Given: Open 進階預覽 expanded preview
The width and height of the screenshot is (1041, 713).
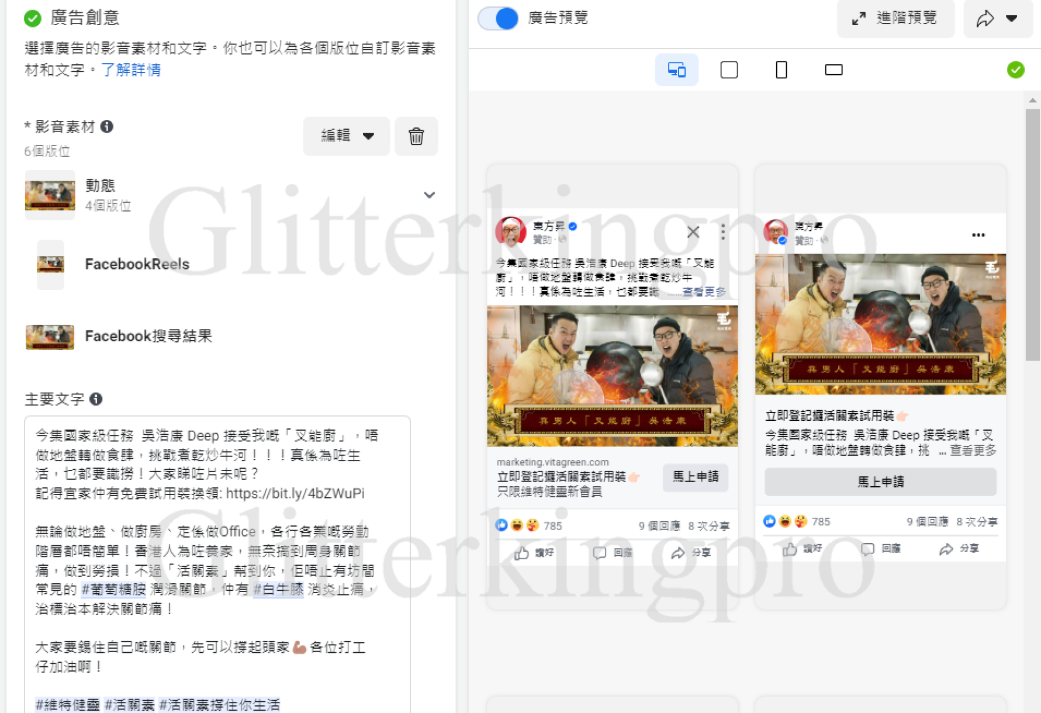Looking at the screenshot, I should click(x=895, y=19).
